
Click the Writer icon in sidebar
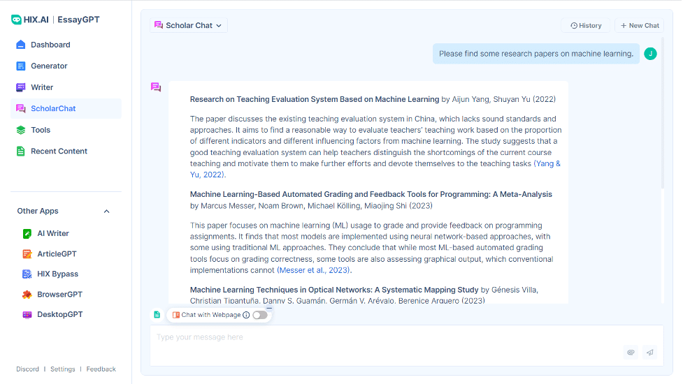pyautogui.click(x=20, y=87)
